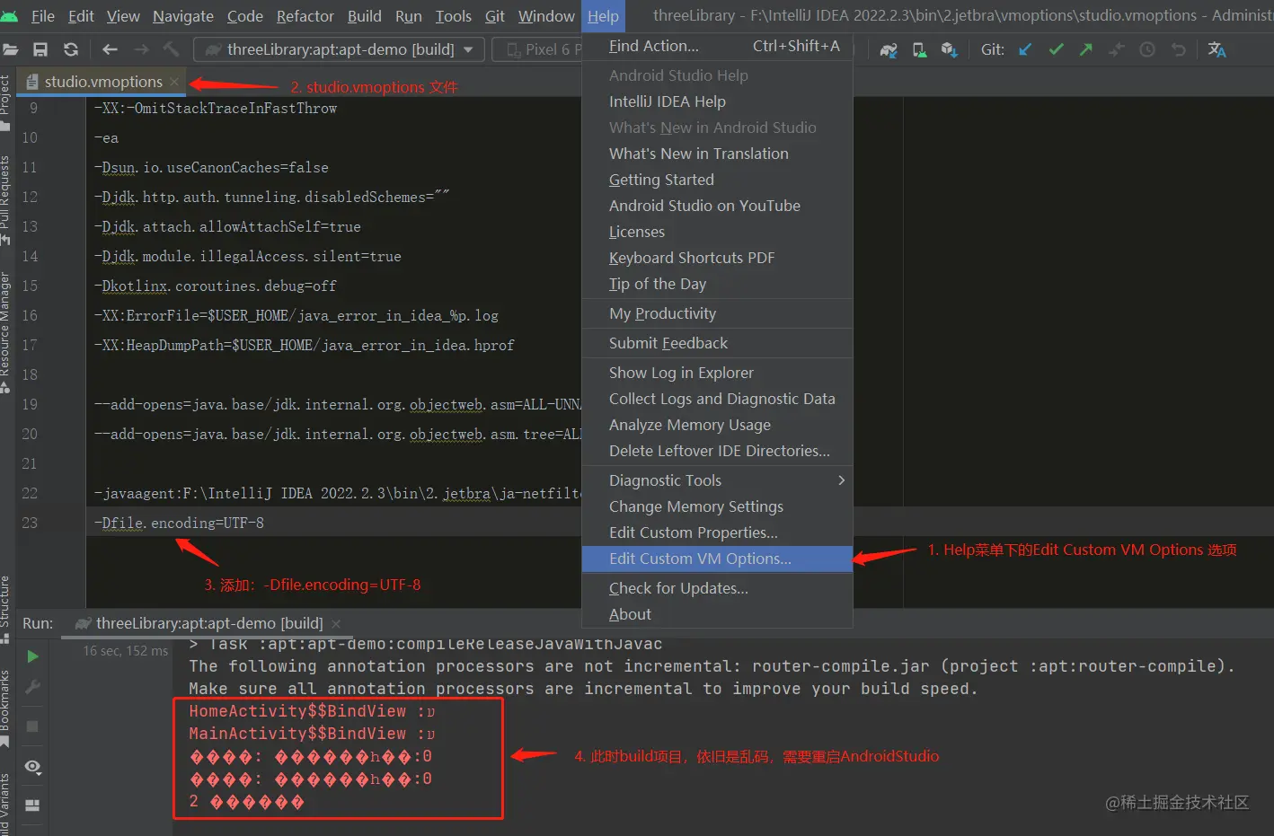The height and width of the screenshot is (836, 1274).
Task: Click the Open folder icon in toolbar
Action: (9, 49)
